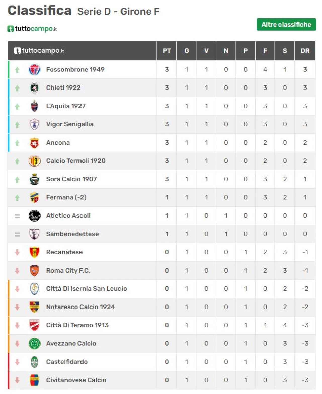Select the PT column header

coord(167,51)
